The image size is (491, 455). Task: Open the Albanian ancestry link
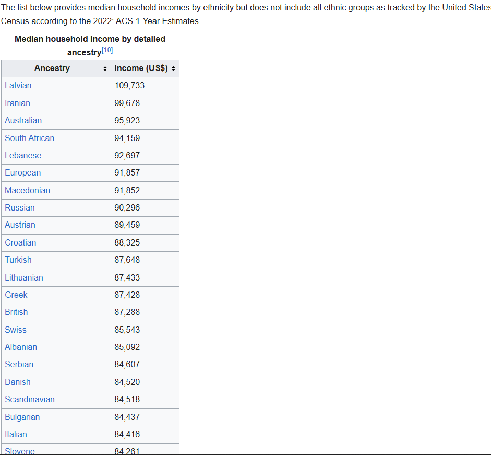point(21,347)
